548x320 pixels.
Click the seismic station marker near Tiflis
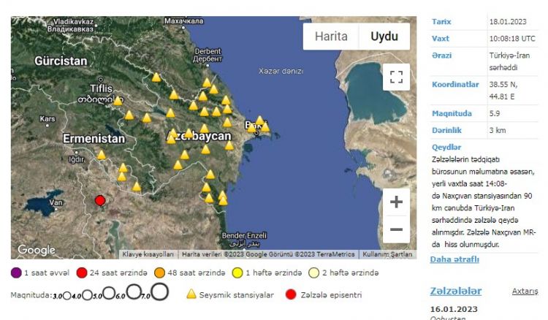tap(117, 101)
